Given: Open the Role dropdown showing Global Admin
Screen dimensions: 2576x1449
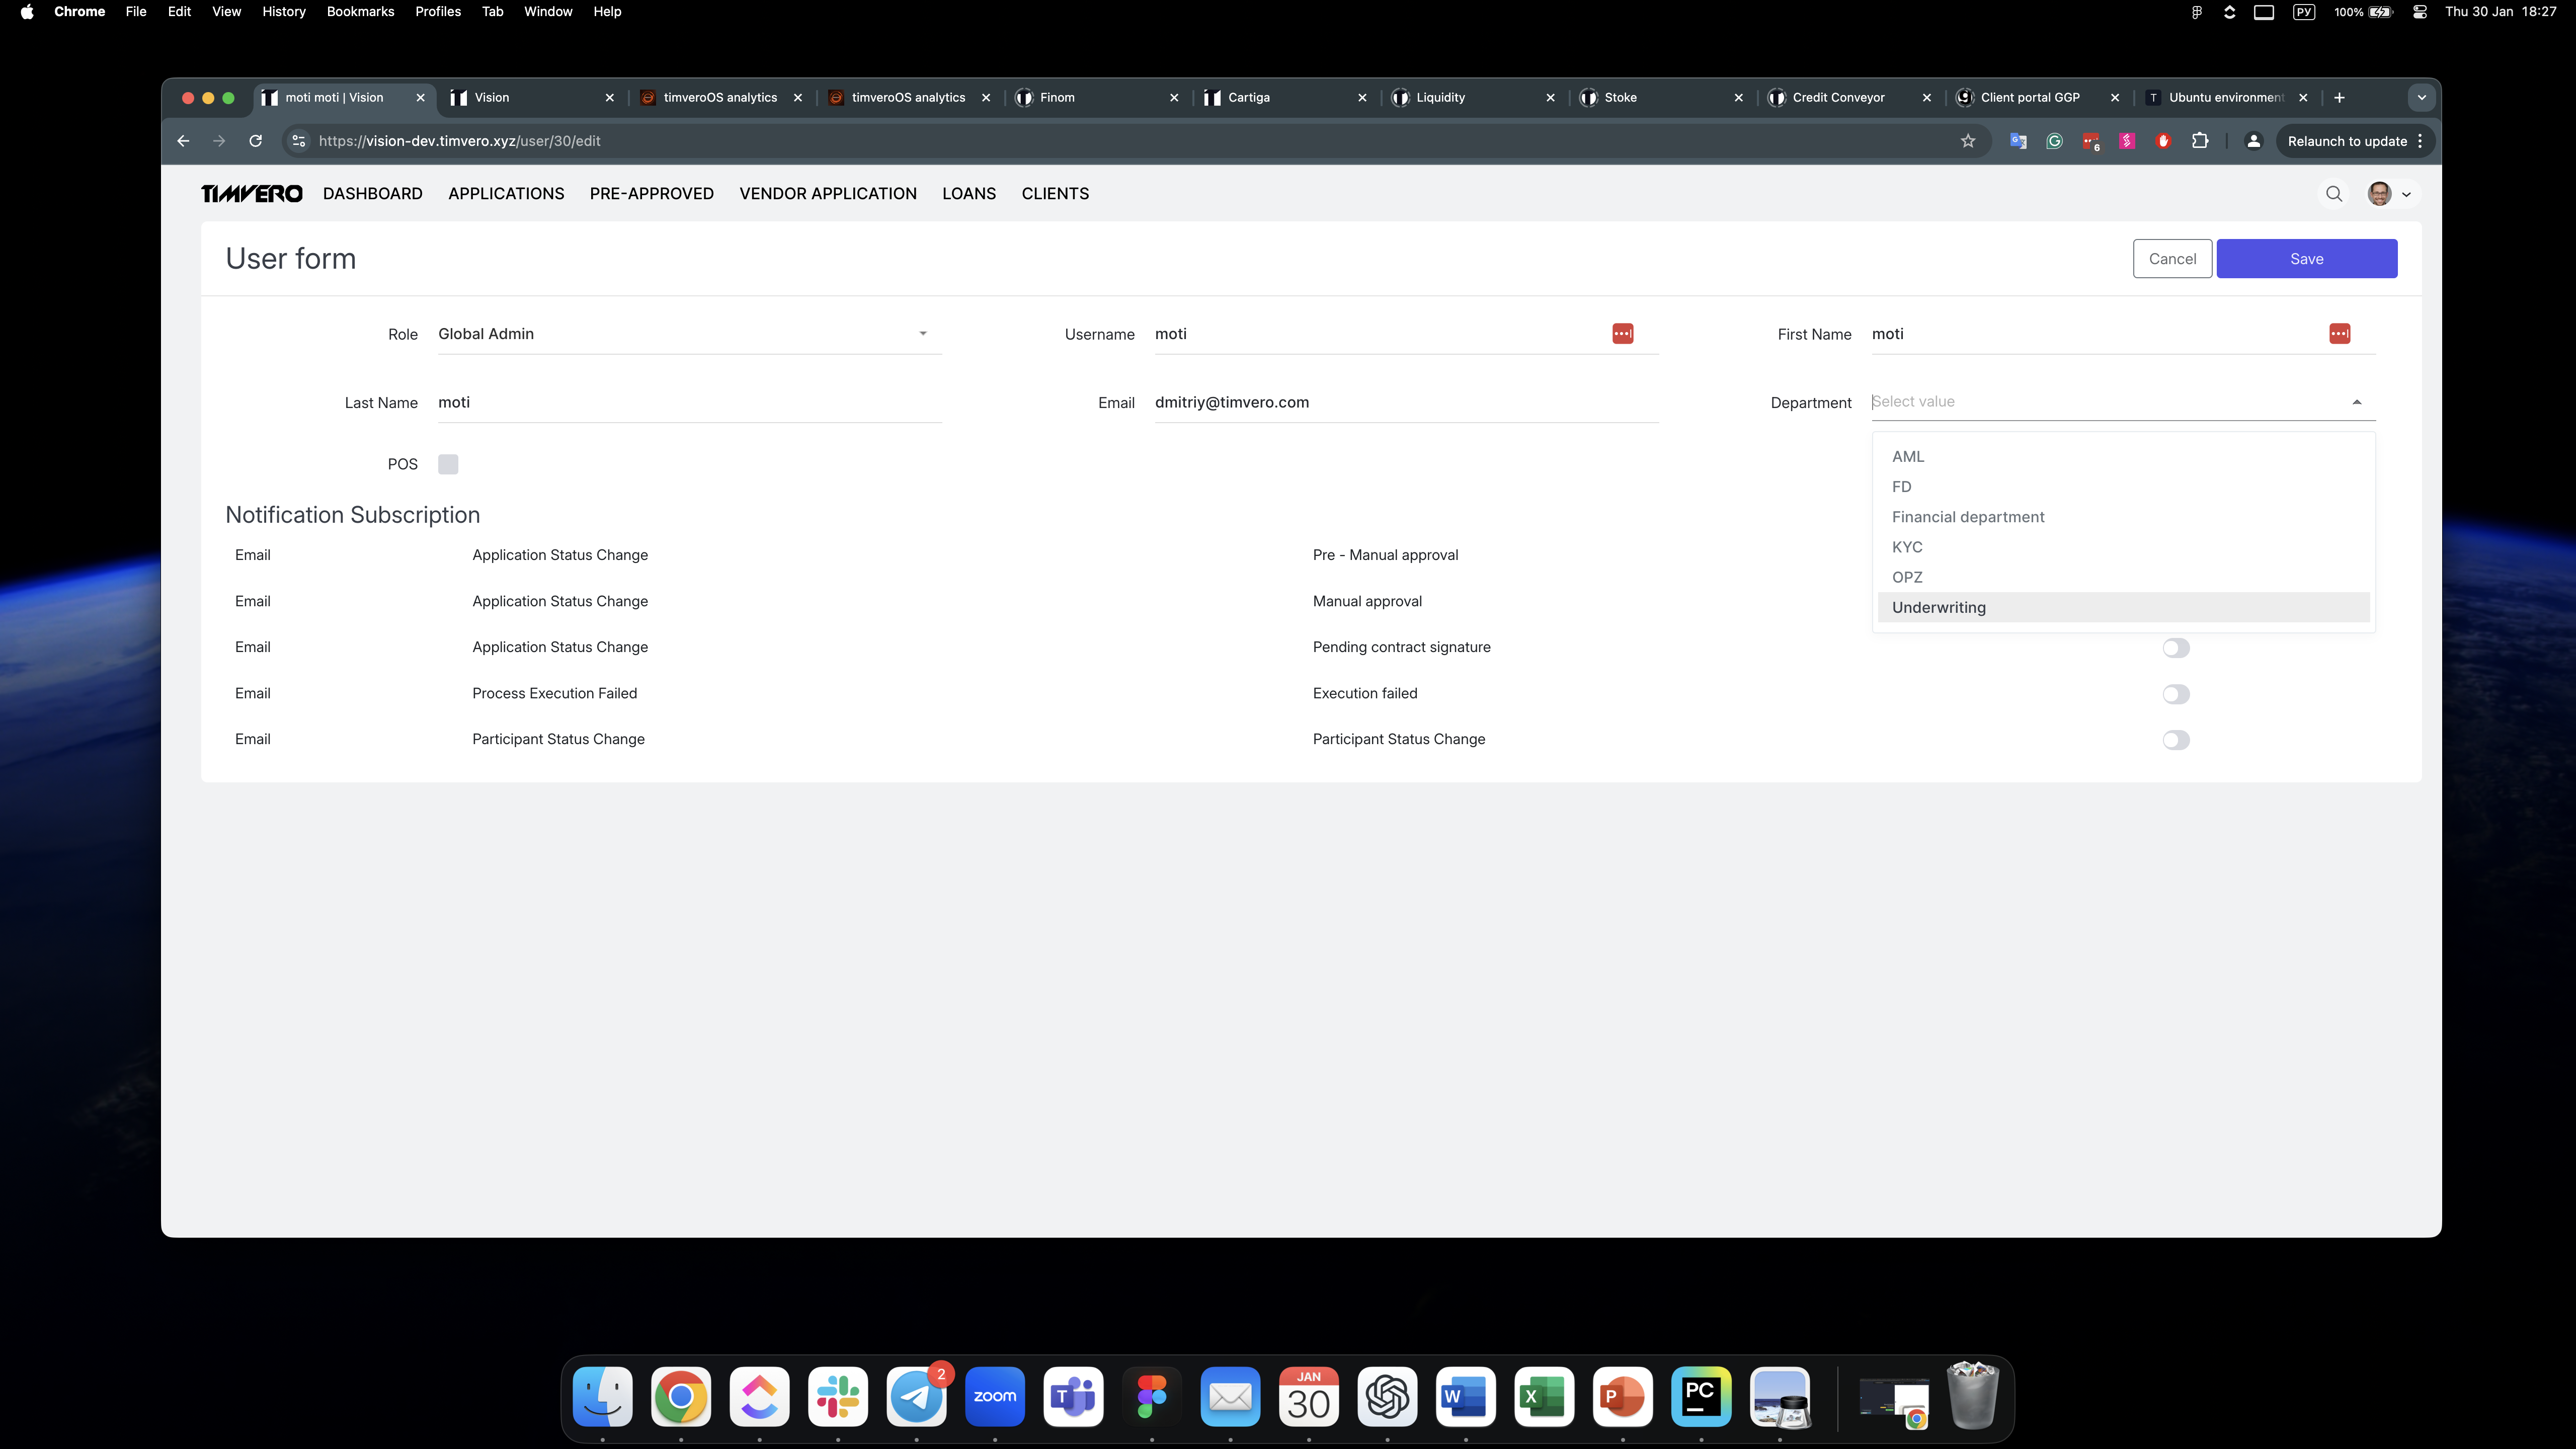Looking at the screenshot, I should click(688, 334).
